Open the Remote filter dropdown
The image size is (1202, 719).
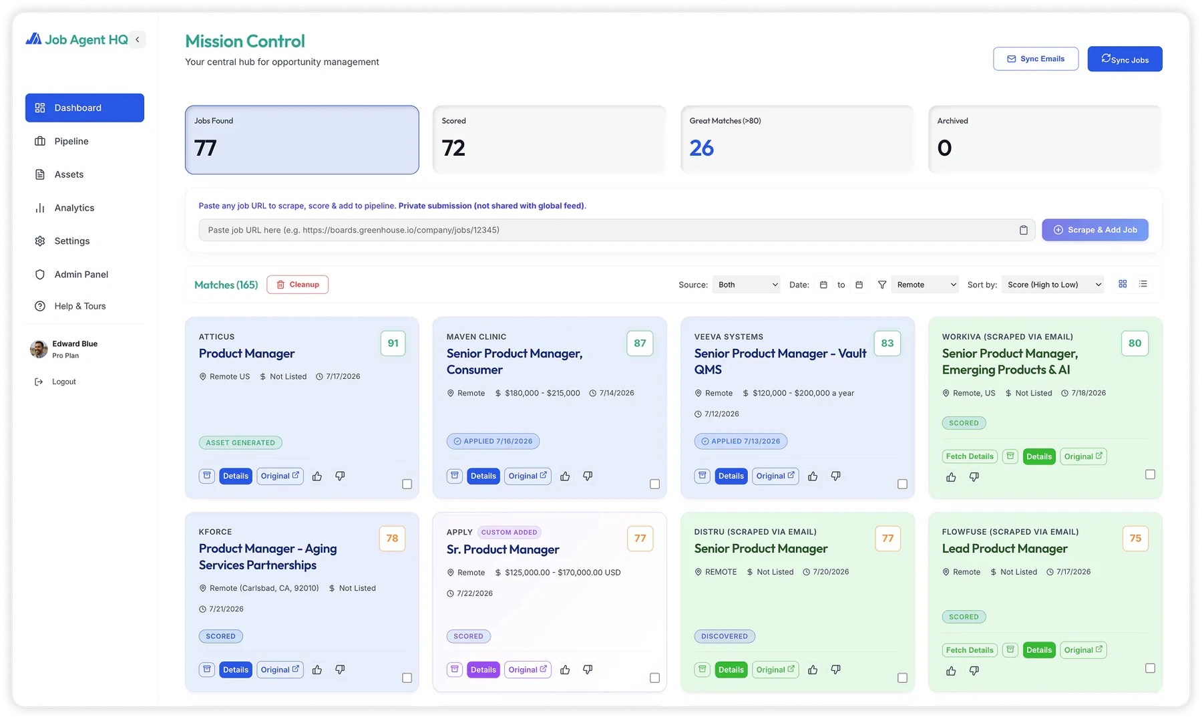click(x=925, y=285)
